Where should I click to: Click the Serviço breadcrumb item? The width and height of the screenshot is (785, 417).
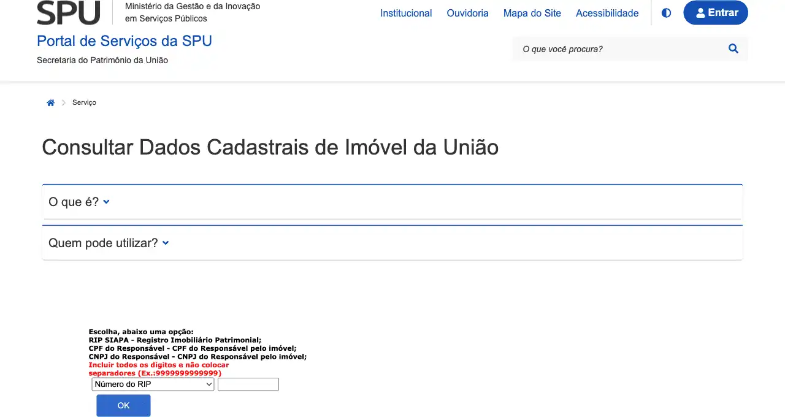(x=84, y=102)
